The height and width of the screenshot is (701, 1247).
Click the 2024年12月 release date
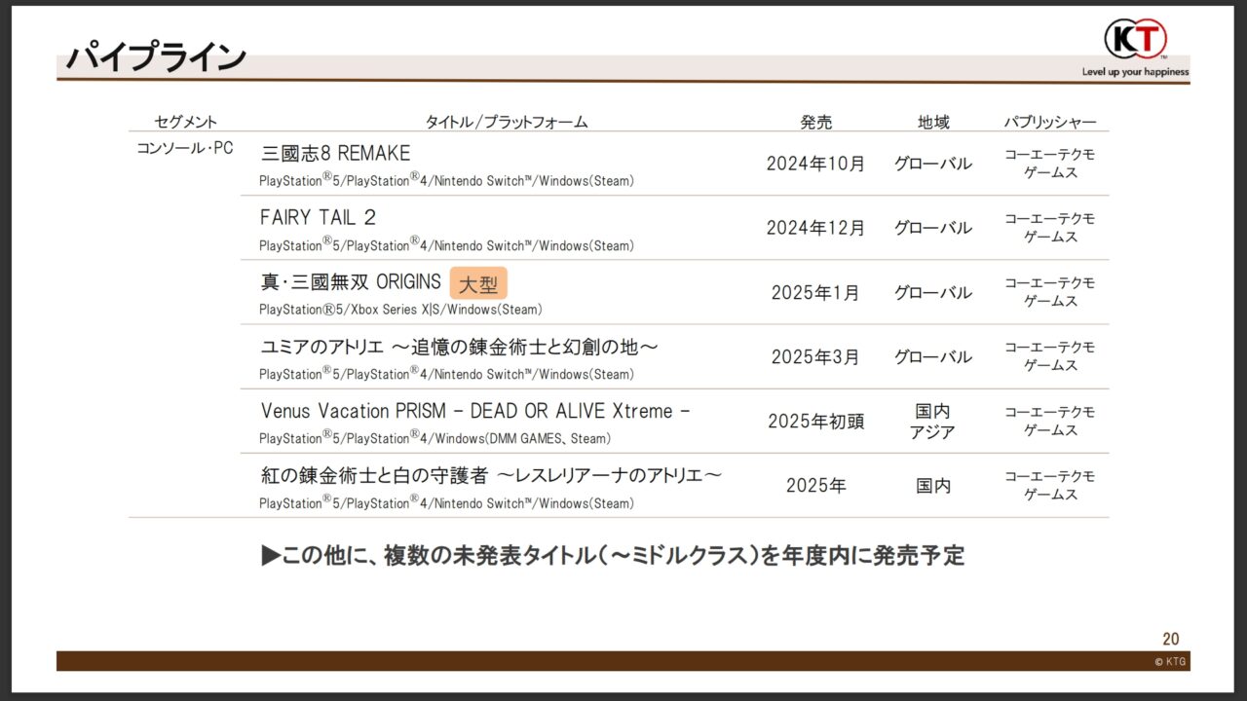816,228
